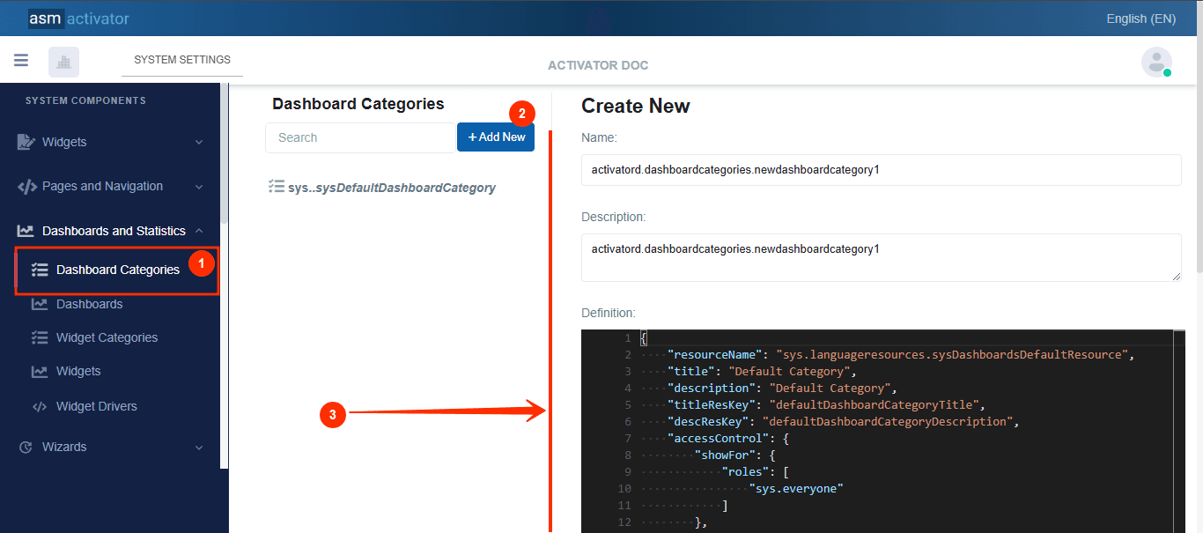Click the Description text area
Screen dimensions: 1203x533
(x=881, y=257)
